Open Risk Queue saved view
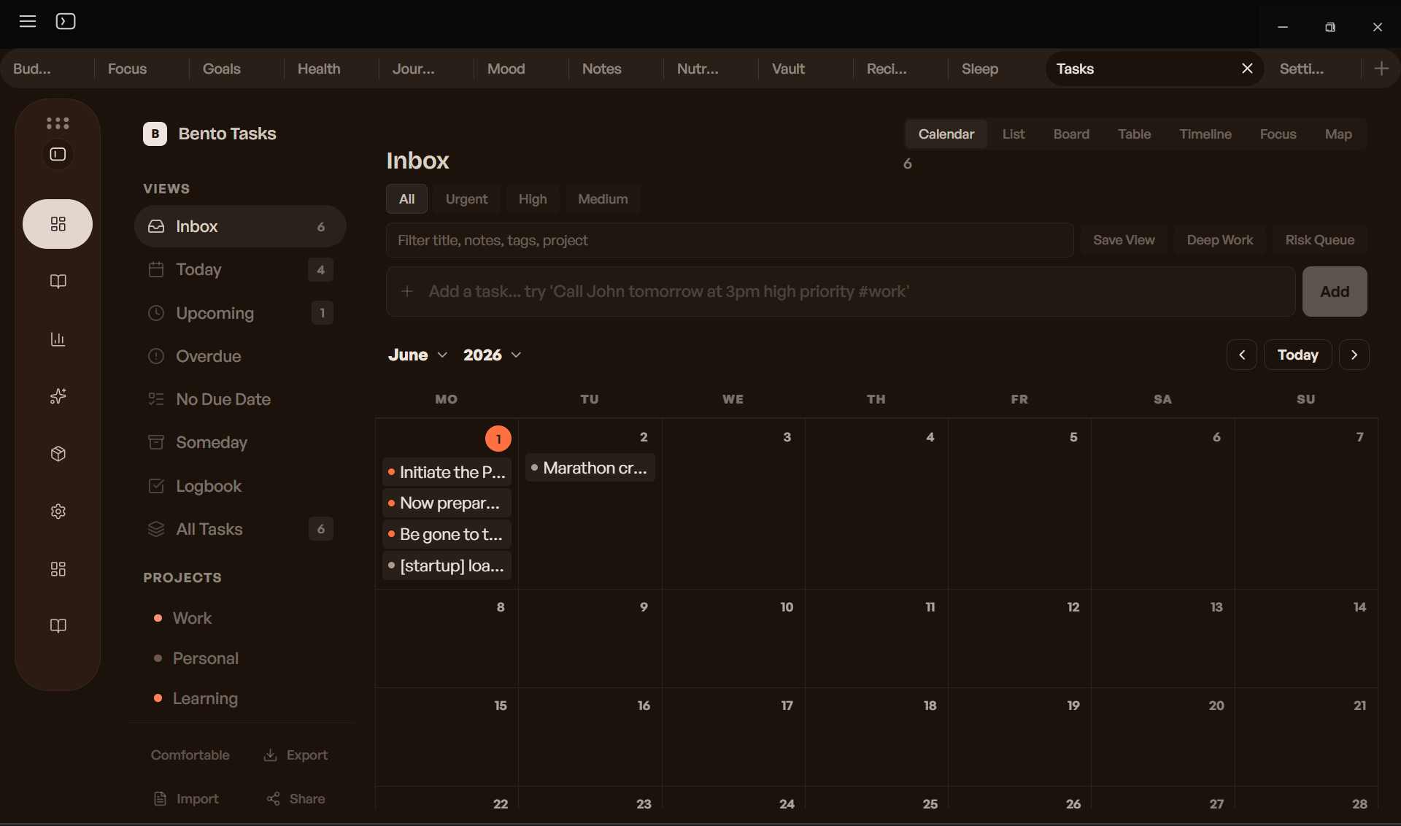1401x826 pixels. point(1319,240)
